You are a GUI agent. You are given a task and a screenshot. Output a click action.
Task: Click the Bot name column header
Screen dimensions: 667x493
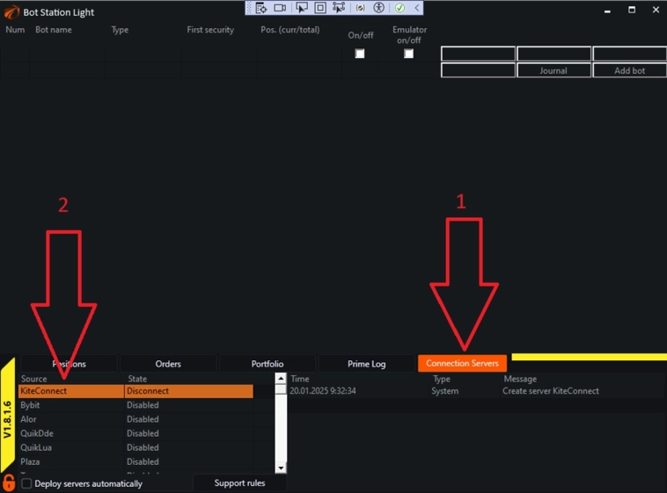click(54, 30)
